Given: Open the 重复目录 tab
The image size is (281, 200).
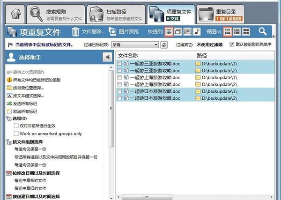Looking at the screenshot, I should (x=221, y=14).
